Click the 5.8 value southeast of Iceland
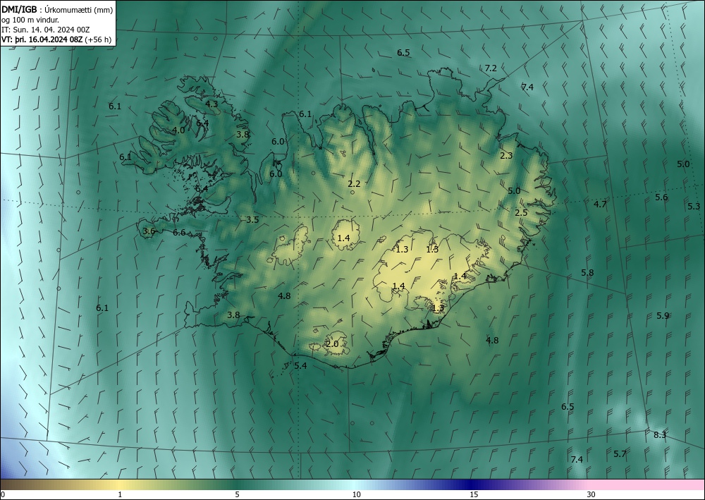705x500 pixels. [x=588, y=272]
